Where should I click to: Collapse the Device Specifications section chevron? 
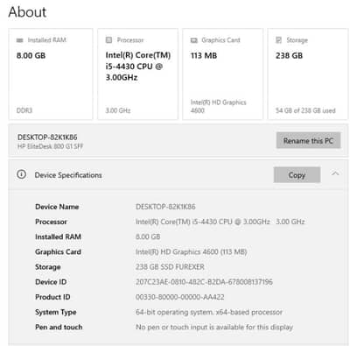point(335,173)
